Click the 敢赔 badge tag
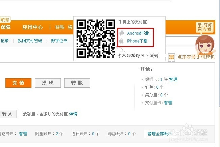Viewport: 220px width, 147px height. click(5, 20)
